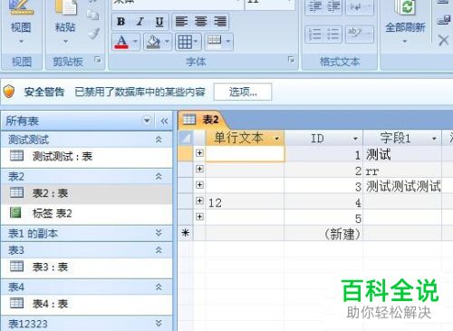Viewport: 453px width, 331px height.
Task: Click the new record asterisk row selector
Action: pyautogui.click(x=185, y=233)
